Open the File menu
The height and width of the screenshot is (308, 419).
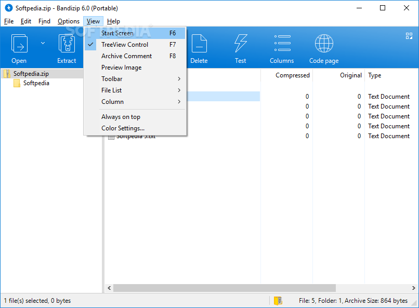click(9, 21)
